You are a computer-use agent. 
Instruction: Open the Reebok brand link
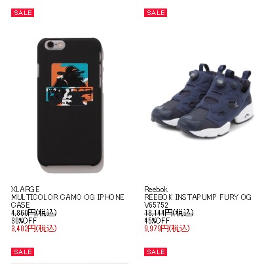tap(156, 189)
